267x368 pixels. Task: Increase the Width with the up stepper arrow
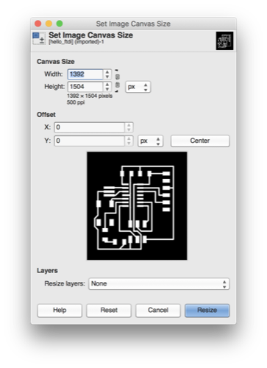pyautogui.click(x=107, y=72)
